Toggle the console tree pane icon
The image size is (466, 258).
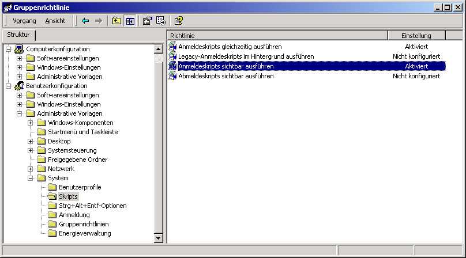pos(130,21)
